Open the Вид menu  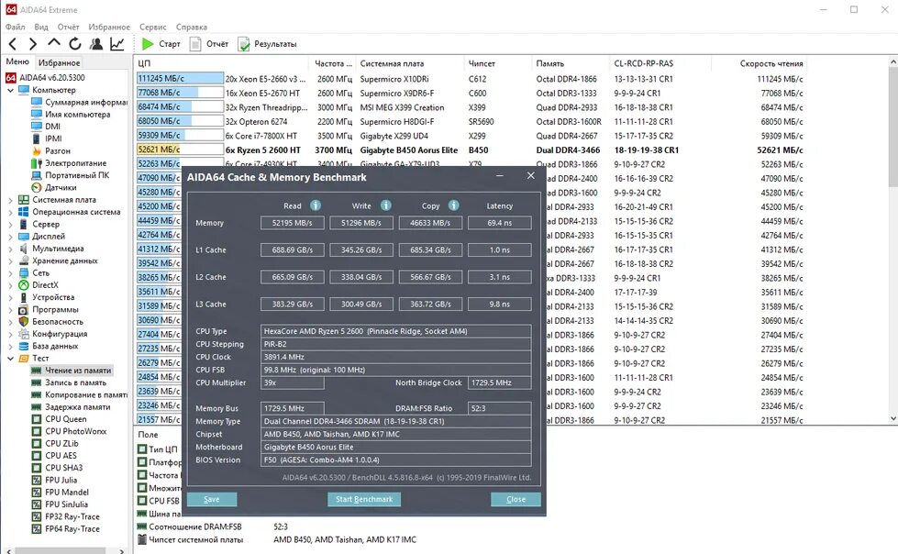[41, 27]
